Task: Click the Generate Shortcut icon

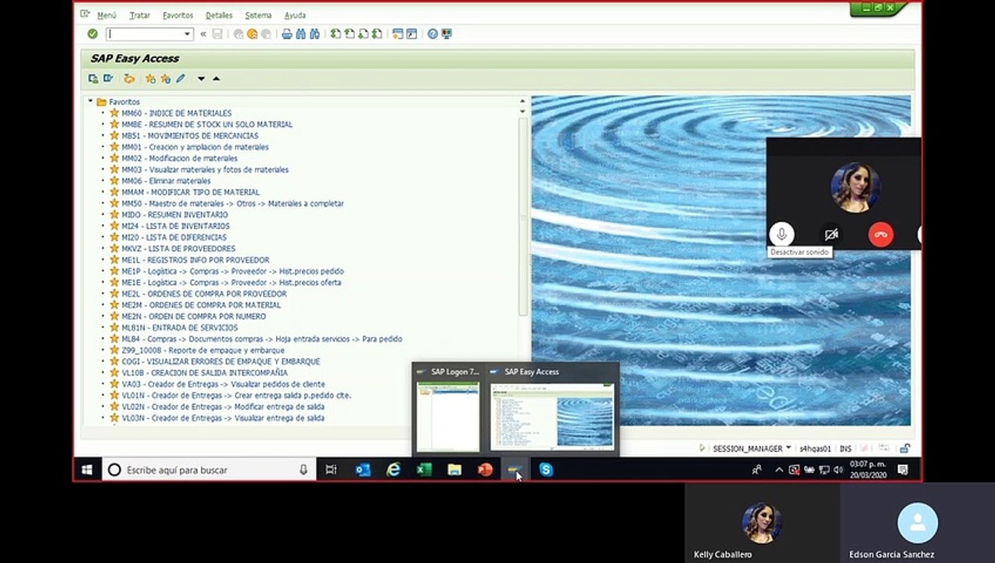Action: click(x=411, y=34)
